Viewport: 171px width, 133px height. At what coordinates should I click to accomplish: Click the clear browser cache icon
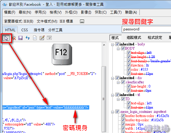pyautogui.click(x=14, y=38)
